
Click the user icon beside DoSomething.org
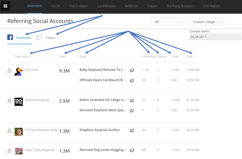click(x=9, y=101)
